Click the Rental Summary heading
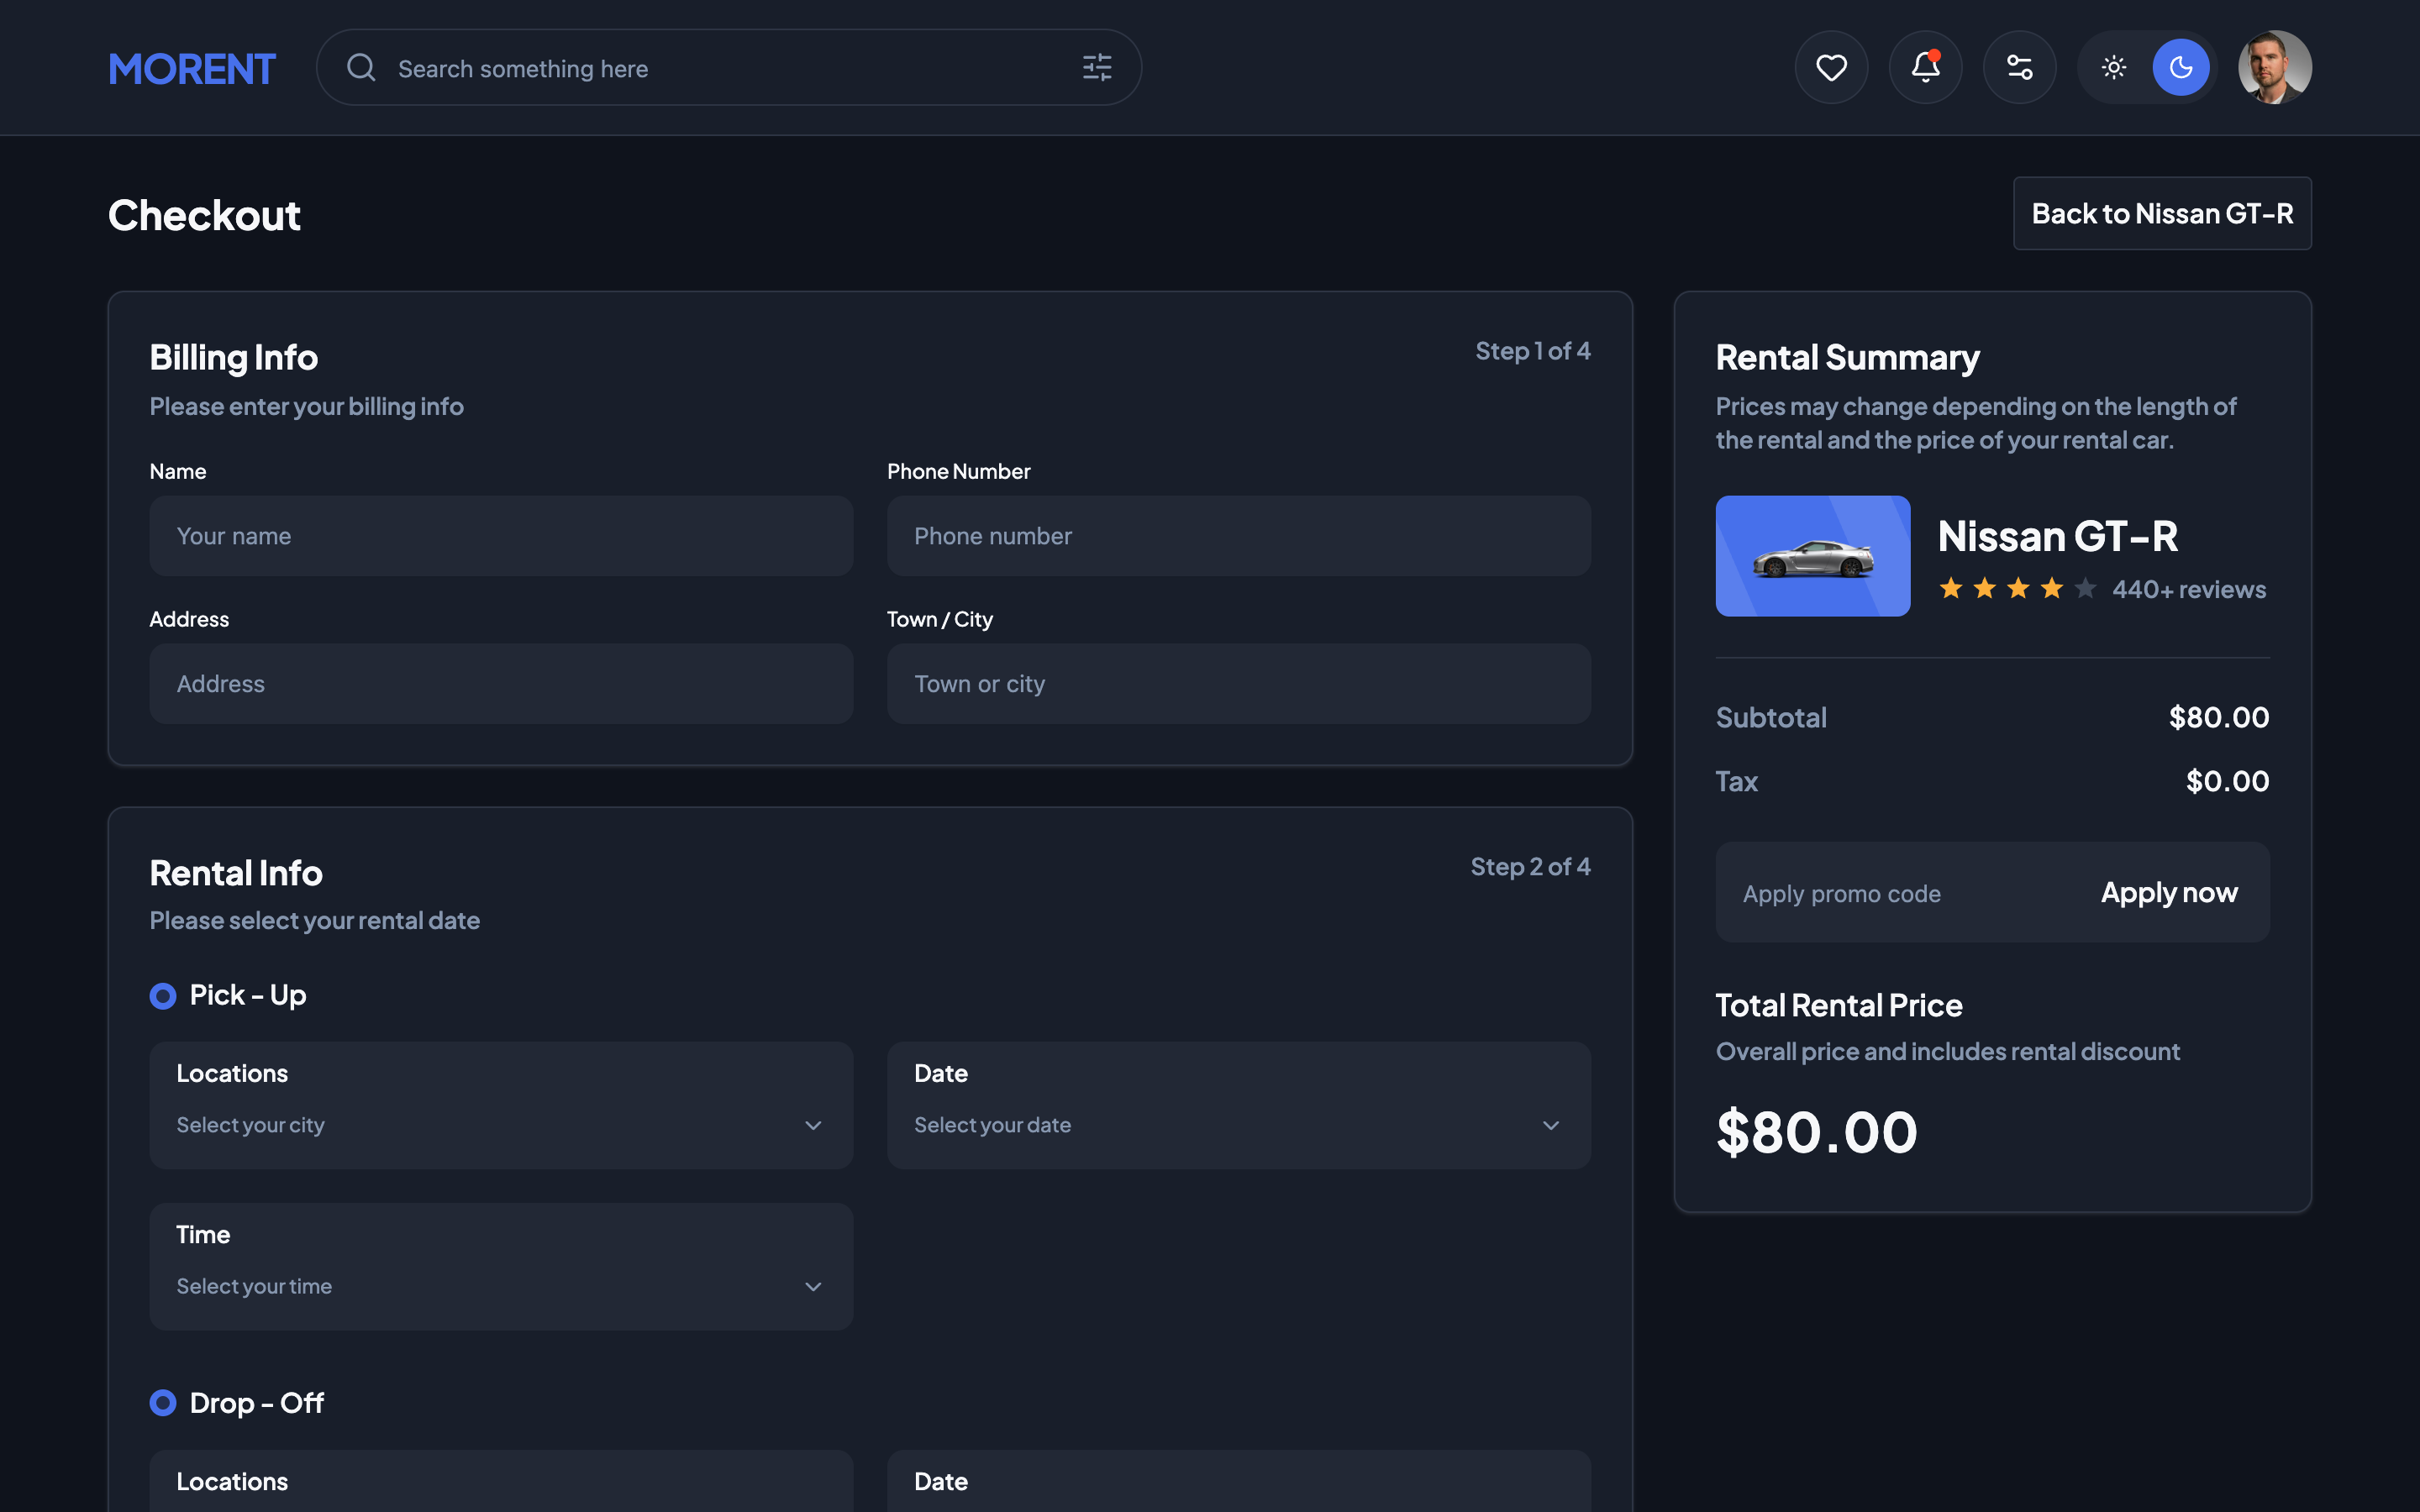Viewport: 2420px width, 1512px height. 1847,357
